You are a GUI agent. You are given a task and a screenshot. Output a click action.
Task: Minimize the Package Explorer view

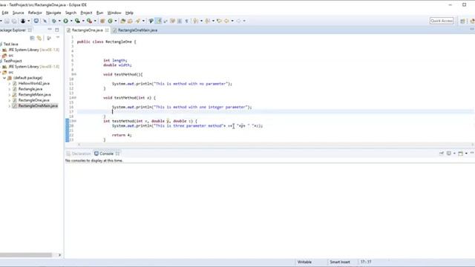click(x=50, y=30)
